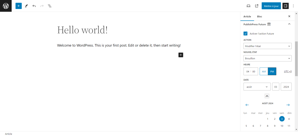Screen dimensions: 298x136
Task: Toggle the settings sidebar panel icon
Action: (285, 6)
